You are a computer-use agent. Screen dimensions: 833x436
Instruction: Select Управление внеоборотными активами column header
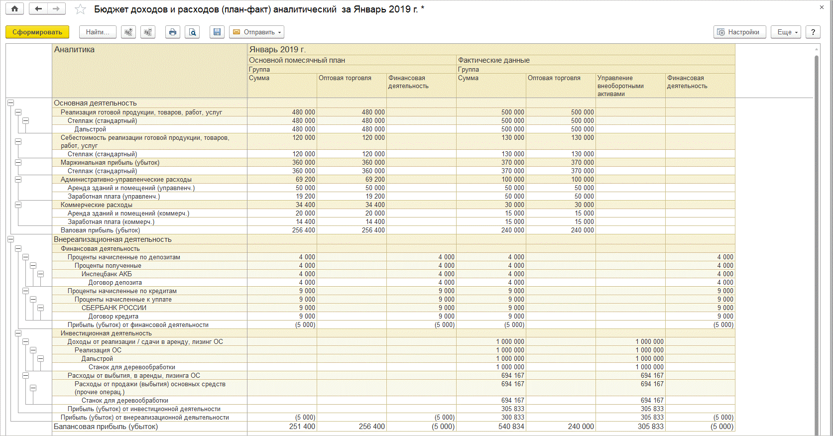pyautogui.click(x=630, y=86)
